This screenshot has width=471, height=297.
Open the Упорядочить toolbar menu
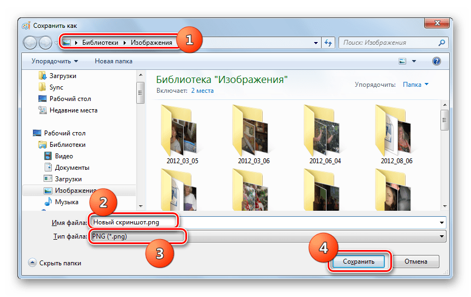[x=55, y=61]
